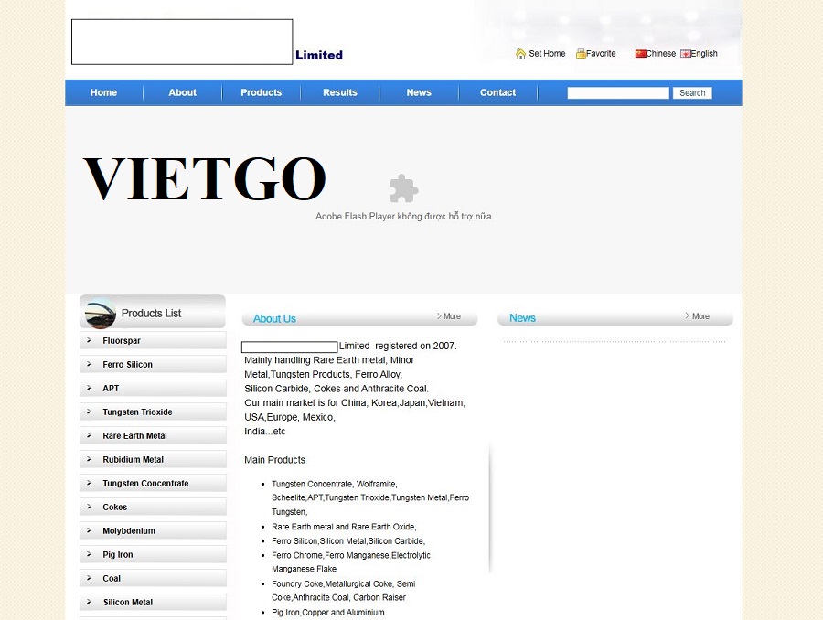The height and width of the screenshot is (620, 823).
Task: Click the VIETGO banner logo
Action: click(x=205, y=179)
